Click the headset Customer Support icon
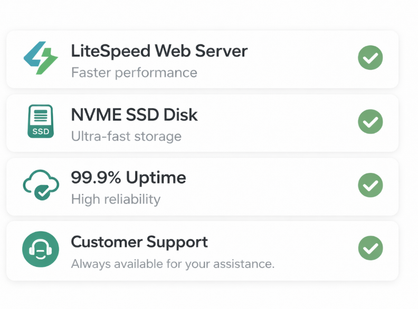Screen dimensions: 418x309 [41, 249]
